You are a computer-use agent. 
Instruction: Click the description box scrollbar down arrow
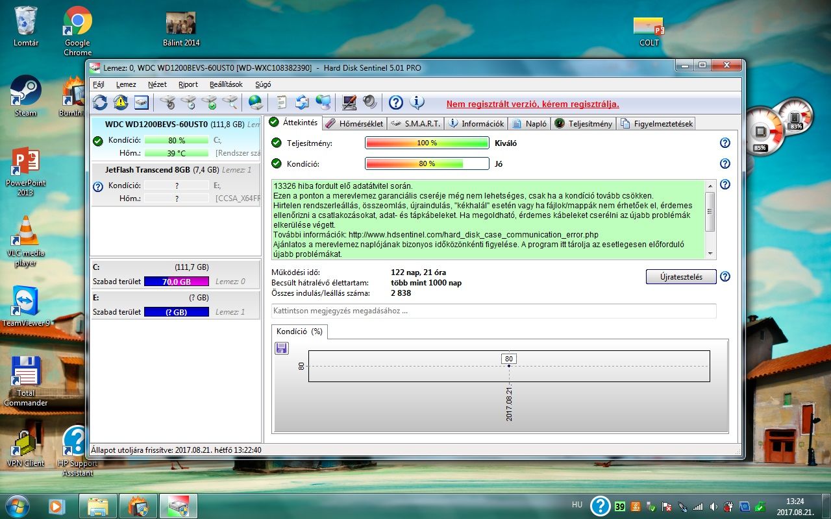pyautogui.click(x=710, y=253)
